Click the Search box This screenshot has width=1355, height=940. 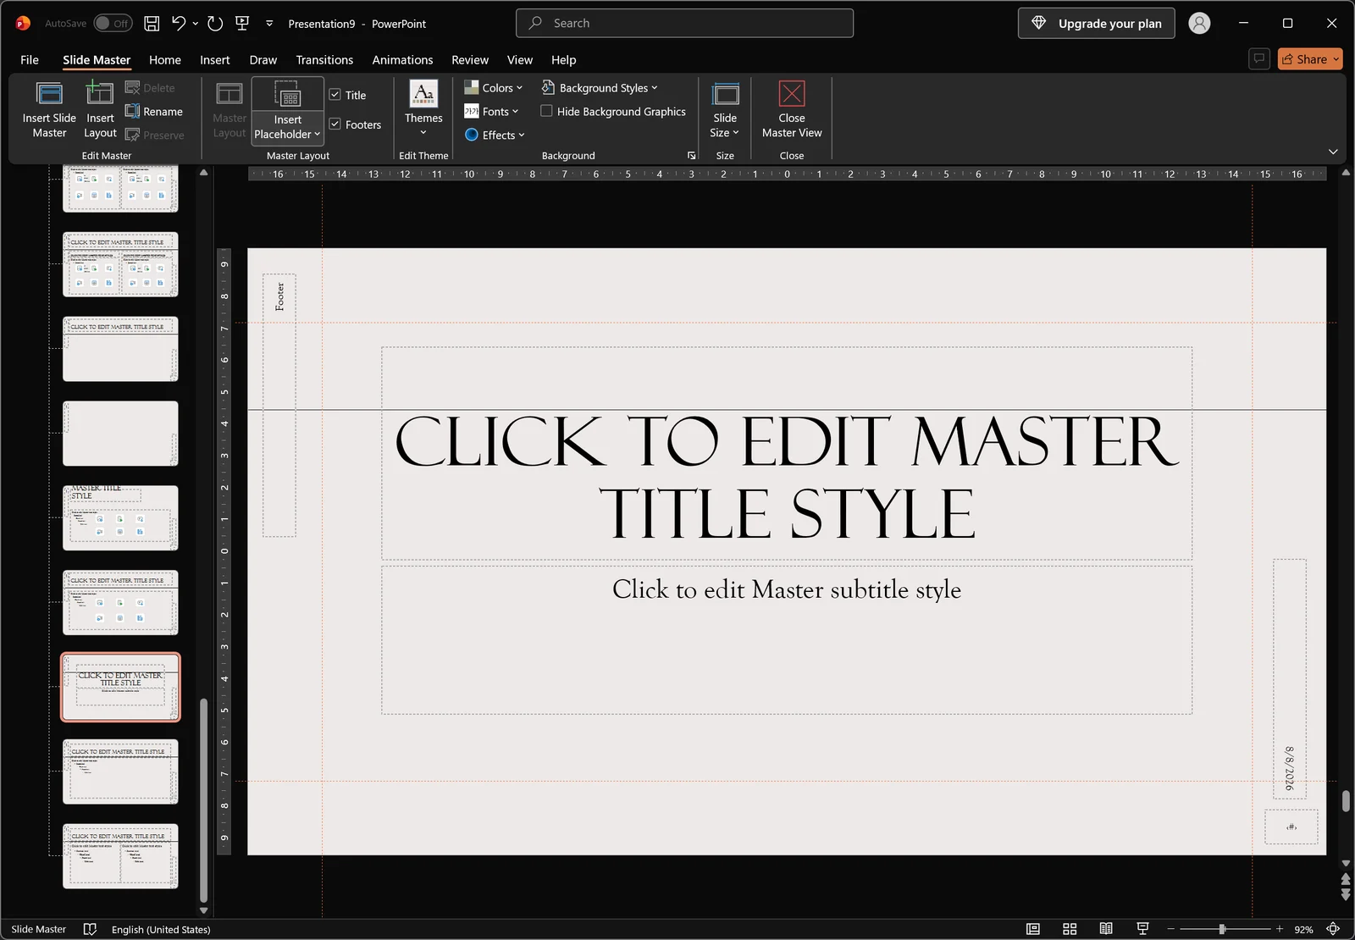[684, 23]
